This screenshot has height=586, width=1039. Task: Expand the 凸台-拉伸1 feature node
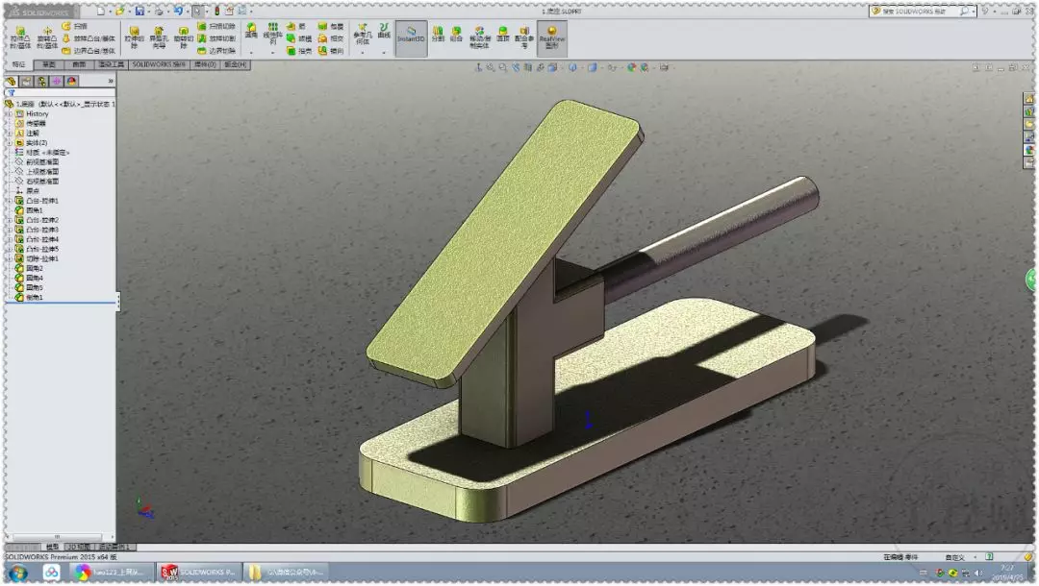[10, 201]
